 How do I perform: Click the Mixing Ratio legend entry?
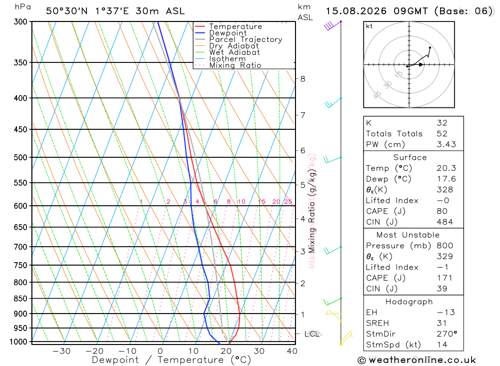coord(228,65)
